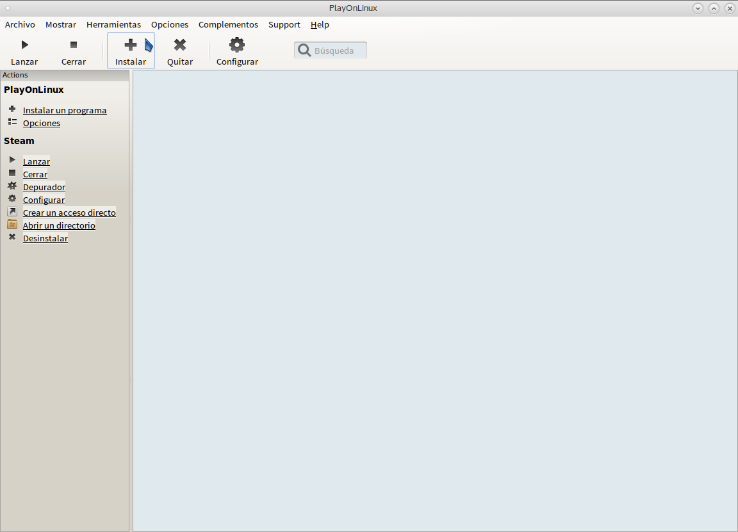Image resolution: width=738 pixels, height=532 pixels.
Task: Click shortcut arrow icon beside Crear acceso directo
Action: (x=12, y=212)
